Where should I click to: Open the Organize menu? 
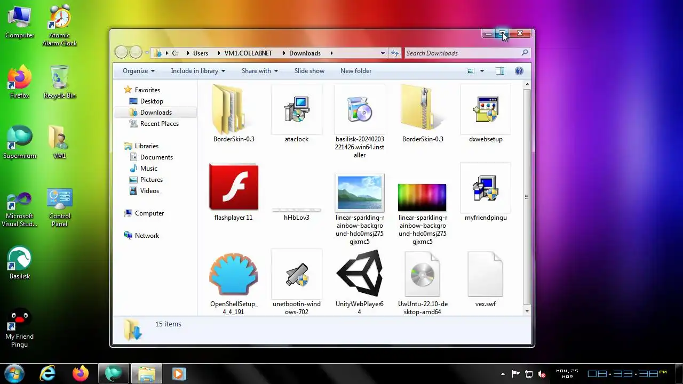pyautogui.click(x=138, y=71)
